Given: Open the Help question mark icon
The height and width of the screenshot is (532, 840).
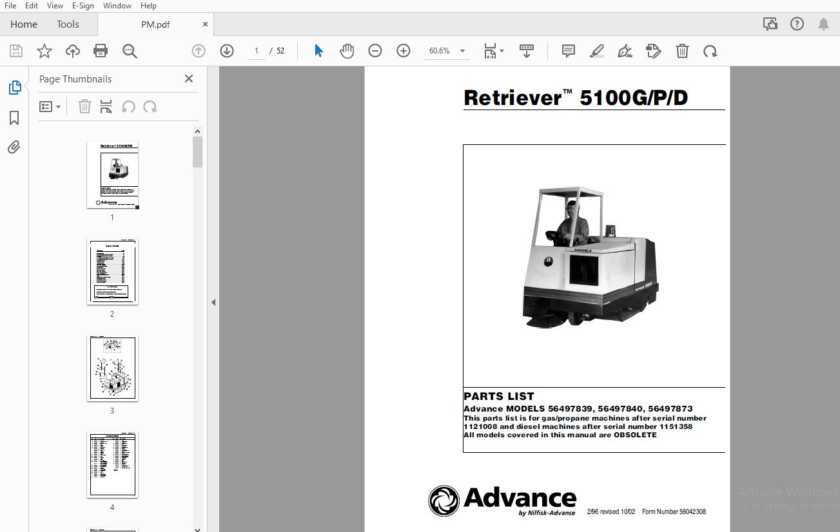Looking at the screenshot, I should [x=797, y=24].
